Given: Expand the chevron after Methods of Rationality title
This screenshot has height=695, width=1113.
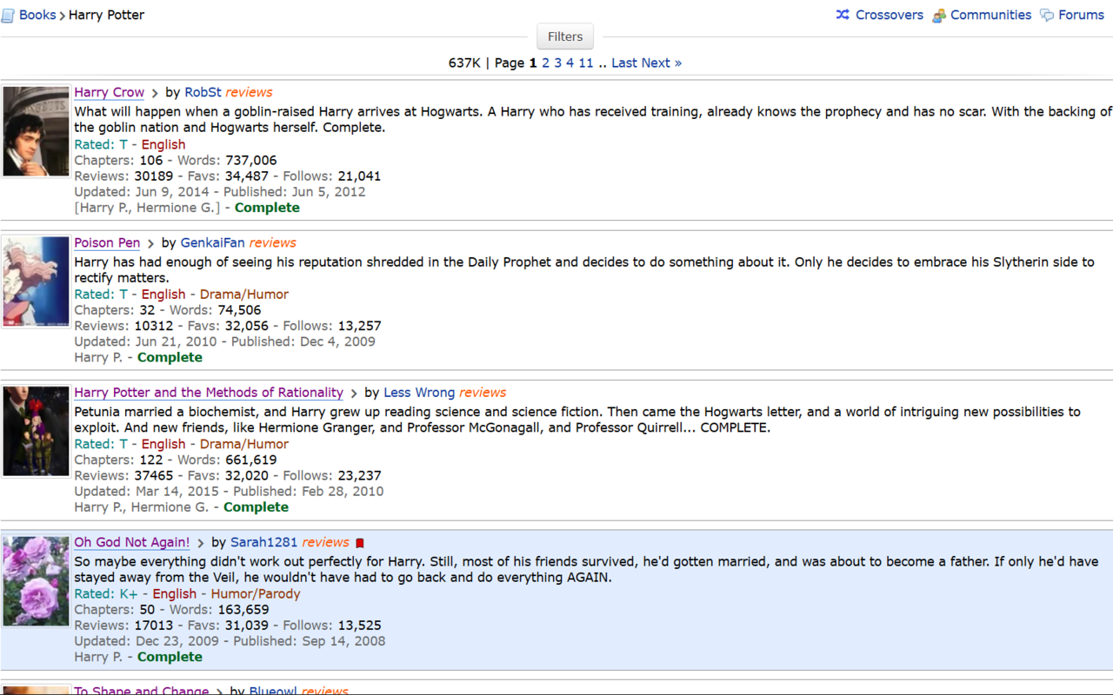Looking at the screenshot, I should (x=354, y=394).
